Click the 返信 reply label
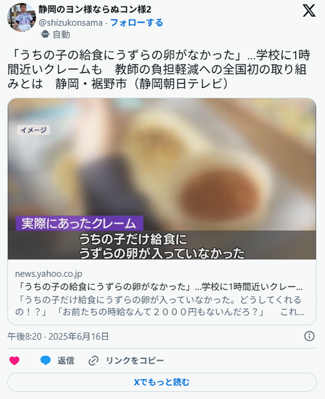Screen dimensions: 325x399 pos(66,360)
